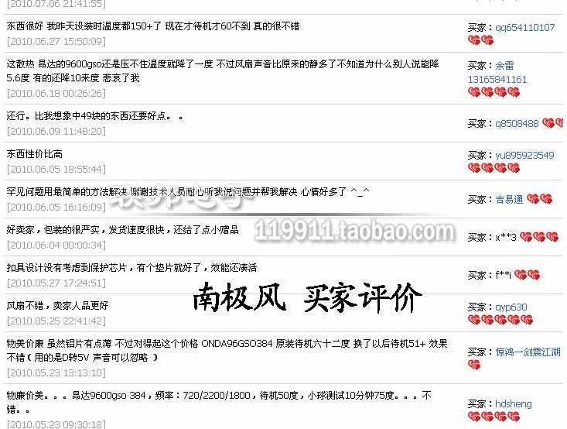
Task: Open buyer qyp630's profile link
Action: (x=511, y=307)
